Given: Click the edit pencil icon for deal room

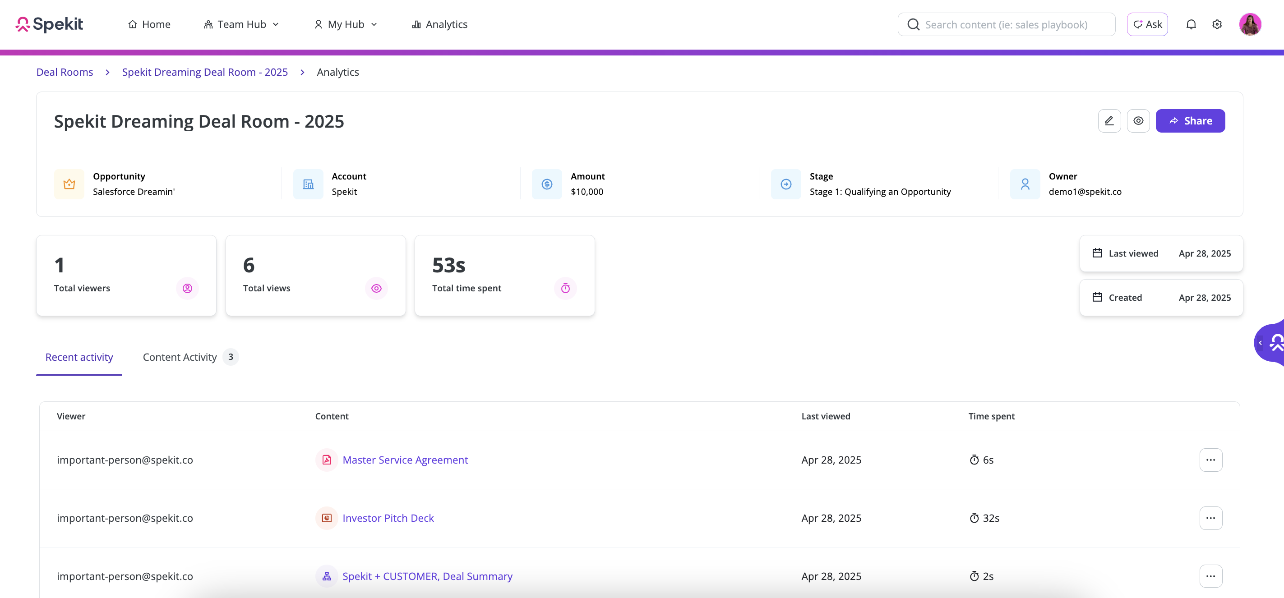Looking at the screenshot, I should coord(1109,120).
